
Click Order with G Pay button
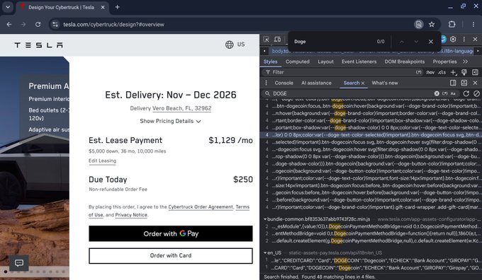171,234
